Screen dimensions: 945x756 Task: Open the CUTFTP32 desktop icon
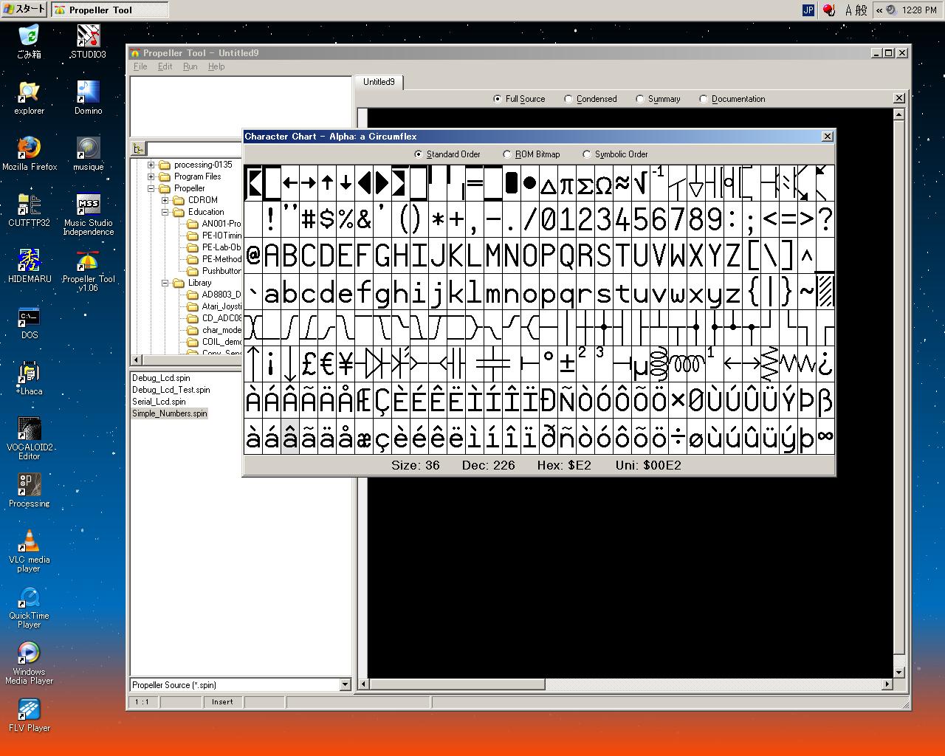29,210
